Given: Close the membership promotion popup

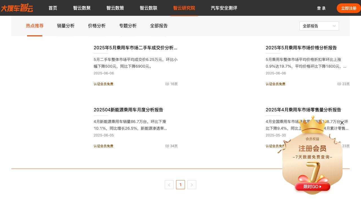Looking at the screenshot, I should [342, 123].
